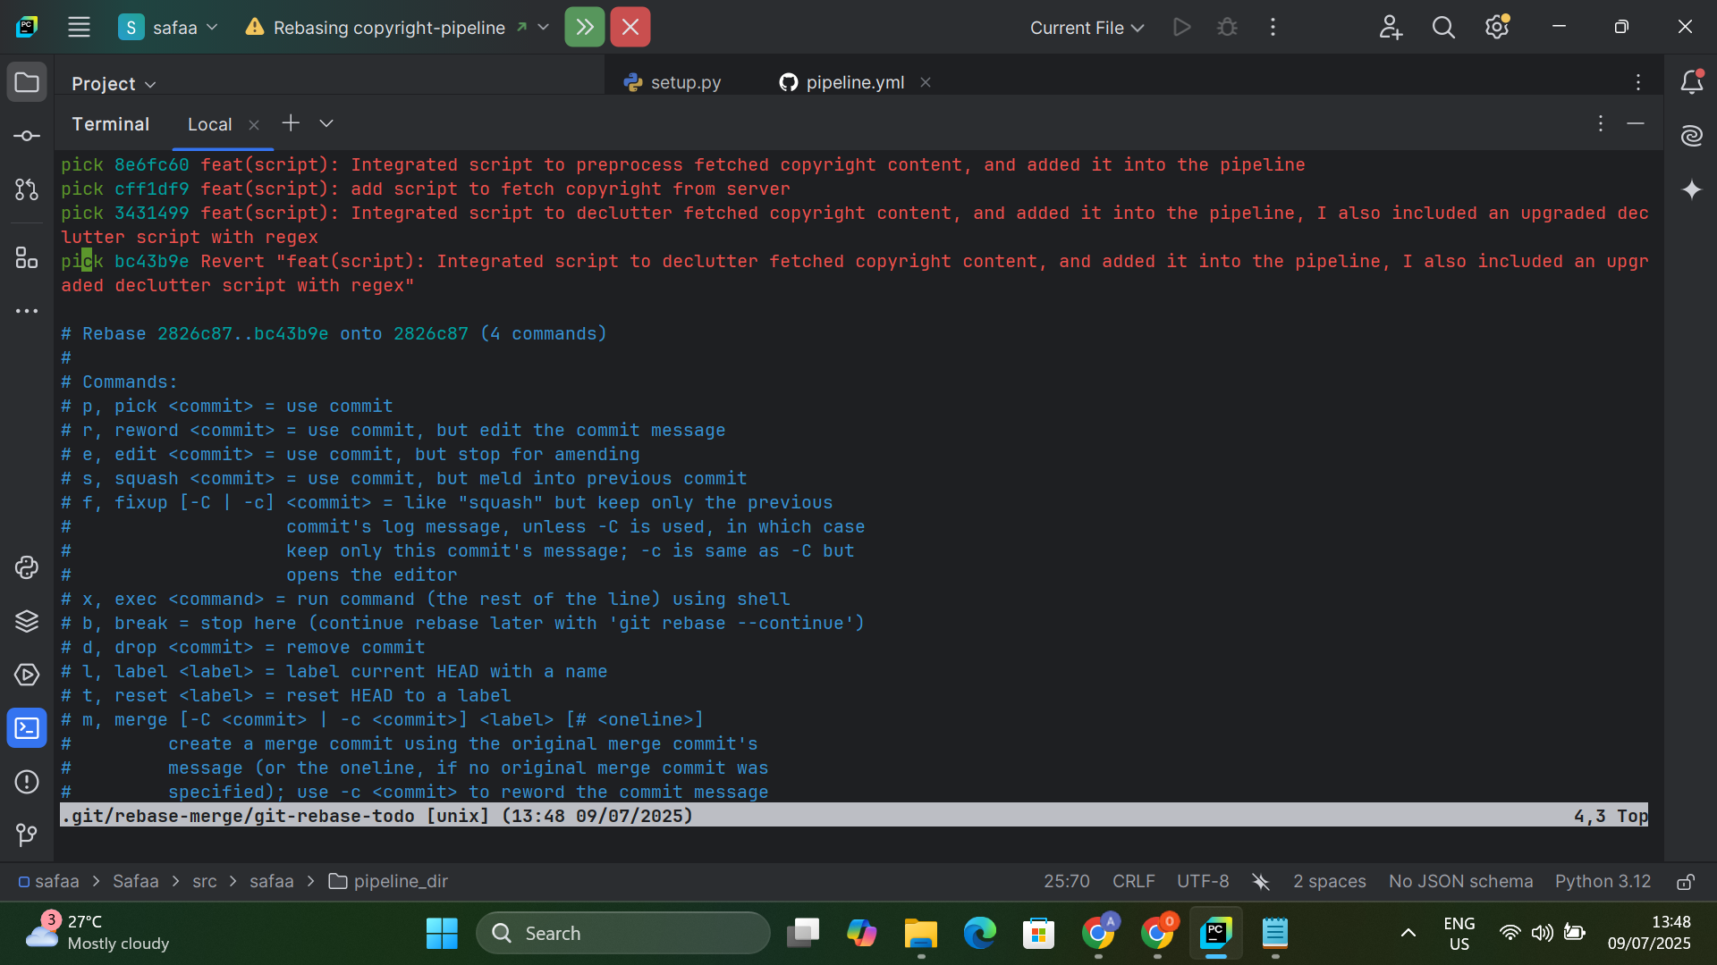Screen dimensions: 1717x965
Task: Show more tool windows ellipsis
Action: [27, 311]
